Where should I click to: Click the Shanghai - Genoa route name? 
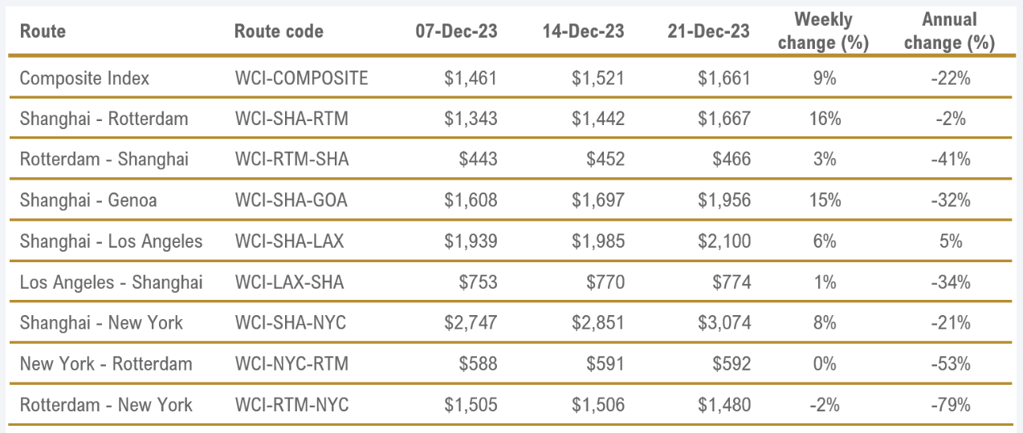[x=88, y=200]
